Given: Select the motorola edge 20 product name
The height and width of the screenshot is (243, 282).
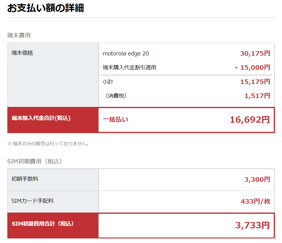Looking at the screenshot, I should pos(126,54).
